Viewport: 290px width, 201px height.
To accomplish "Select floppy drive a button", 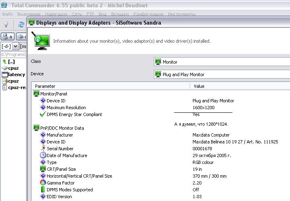I will pyautogui.click(x=7, y=37).
